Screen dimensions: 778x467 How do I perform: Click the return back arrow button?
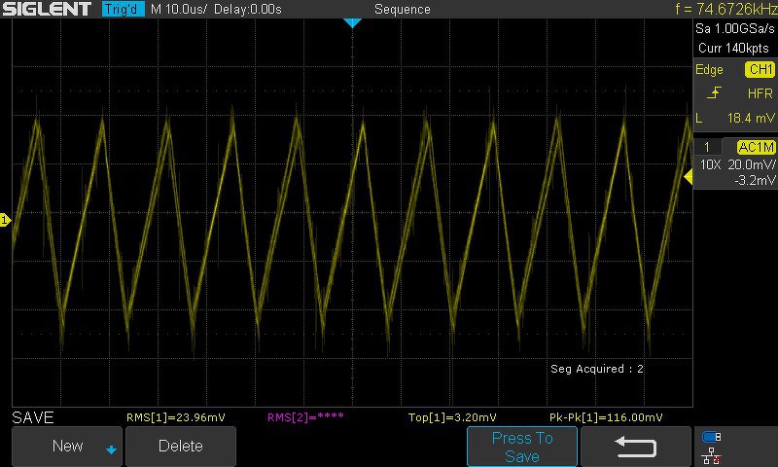coord(636,447)
